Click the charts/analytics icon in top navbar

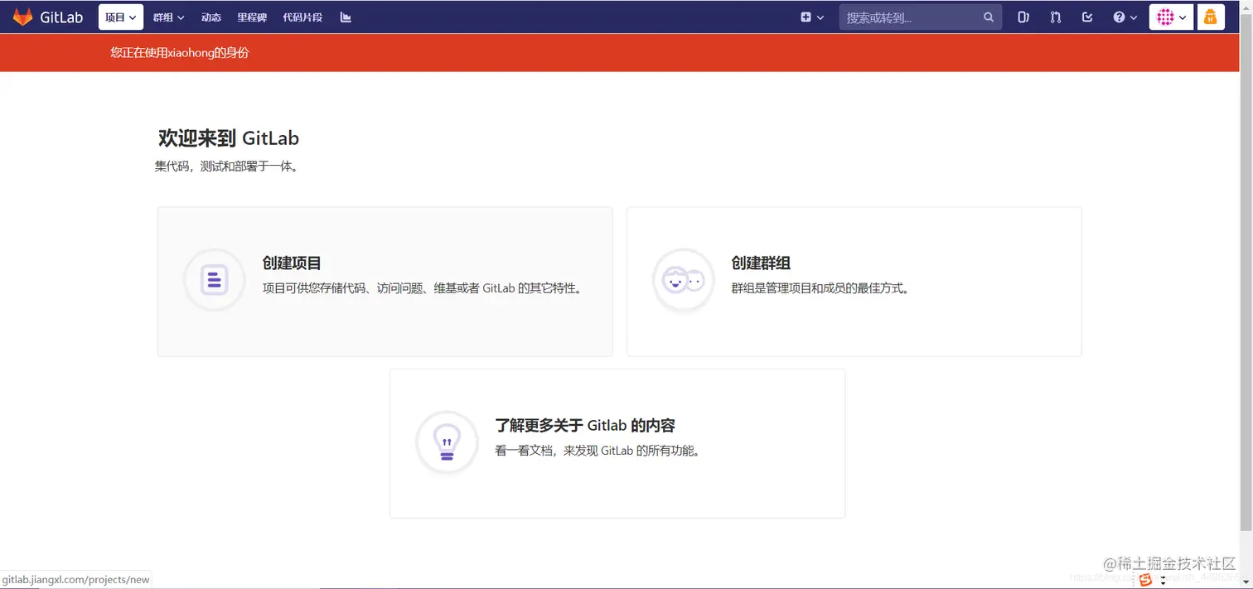346,17
